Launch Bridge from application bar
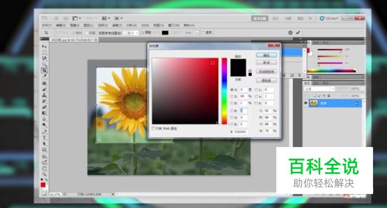 pos(56,18)
